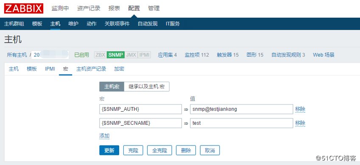Switch to the 主机资产记录 tab

pyautogui.click(x=91, y=69)
